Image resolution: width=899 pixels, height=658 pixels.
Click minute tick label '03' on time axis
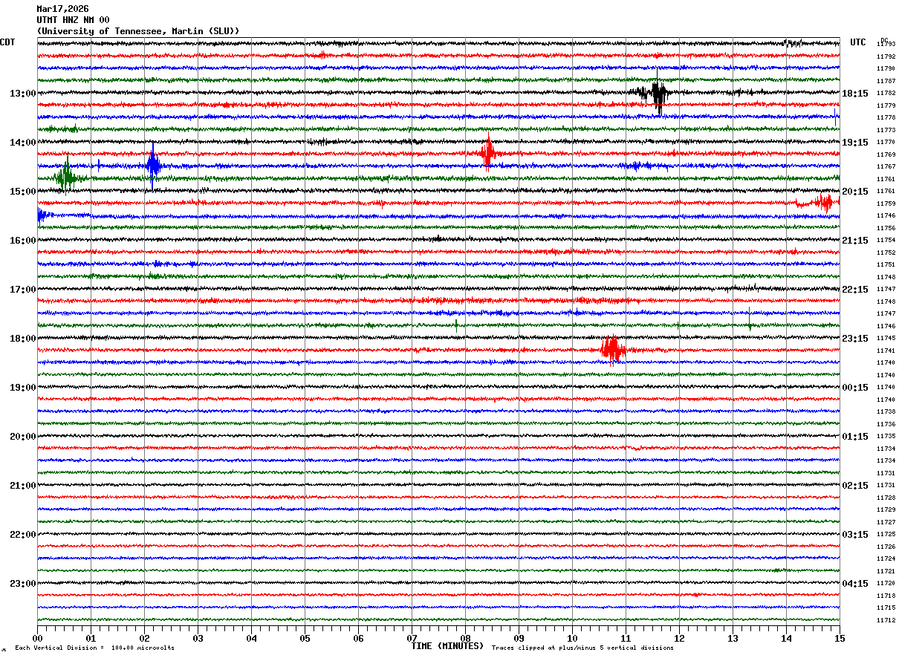[198, 638]
